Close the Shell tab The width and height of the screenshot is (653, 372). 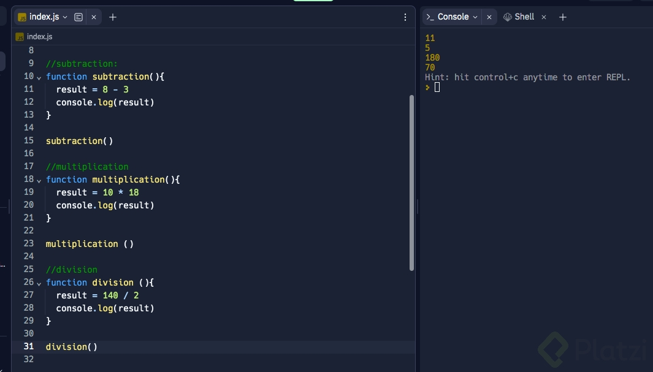click(544, 17)
